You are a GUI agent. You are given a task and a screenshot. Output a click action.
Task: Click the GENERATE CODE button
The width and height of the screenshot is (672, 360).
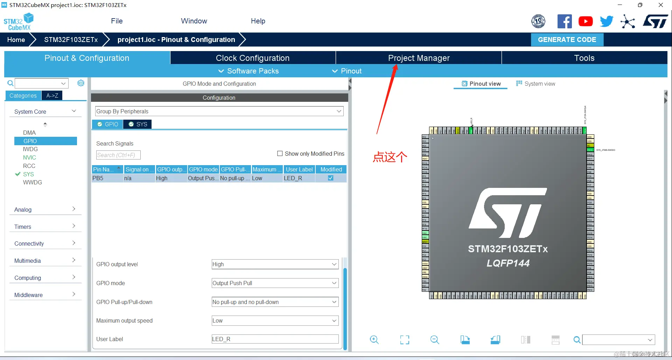567,40
